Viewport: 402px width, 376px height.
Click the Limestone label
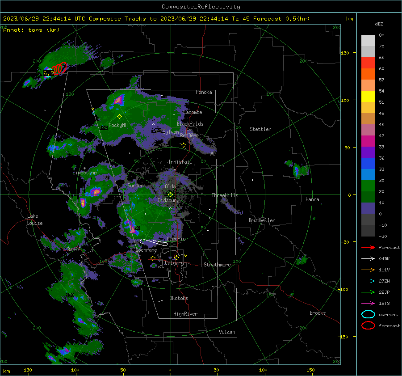coord(84,173)
